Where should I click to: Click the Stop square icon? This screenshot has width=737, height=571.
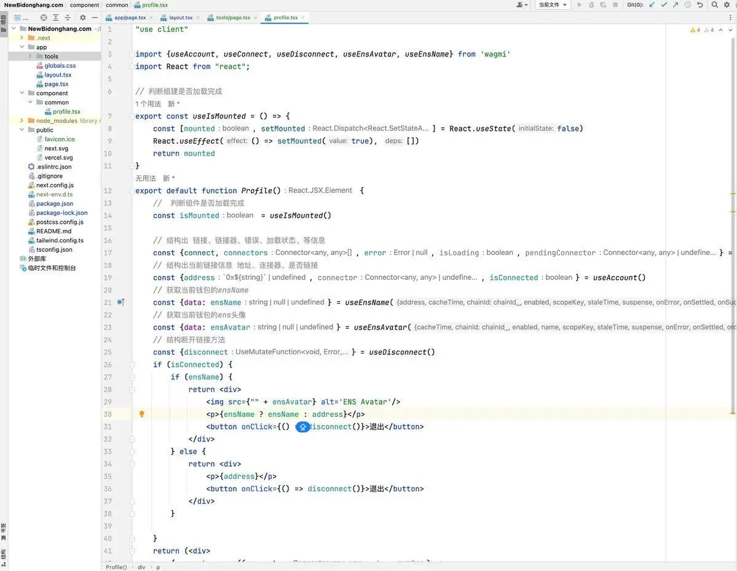tap(615, 5)
